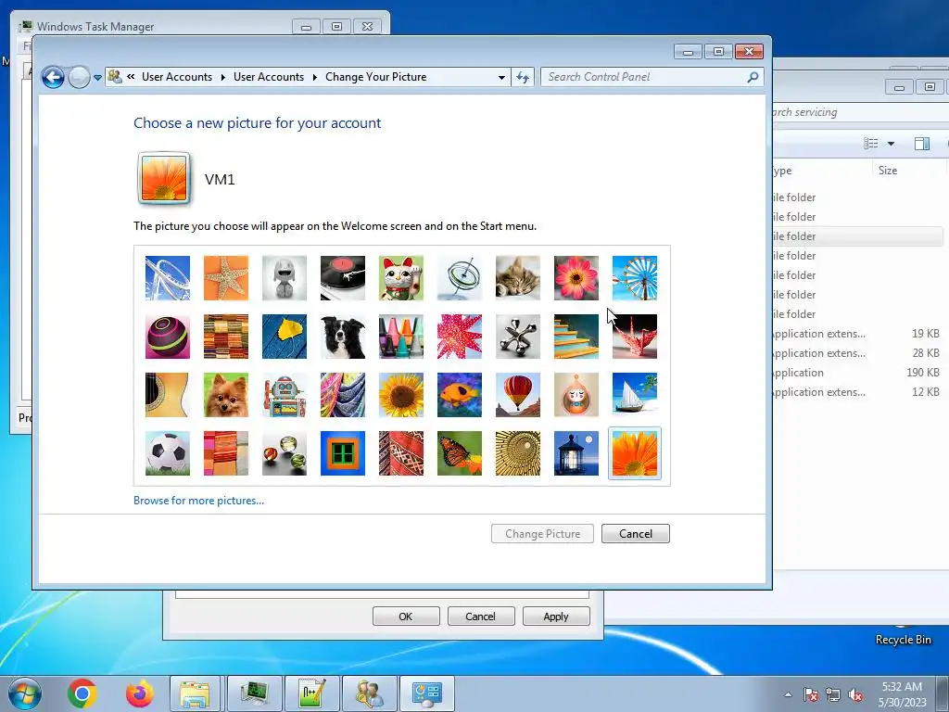Select the roller coaster account picture
Image resolution: width=949 pixels, height=712 pixels.
[x=168, y=278]
